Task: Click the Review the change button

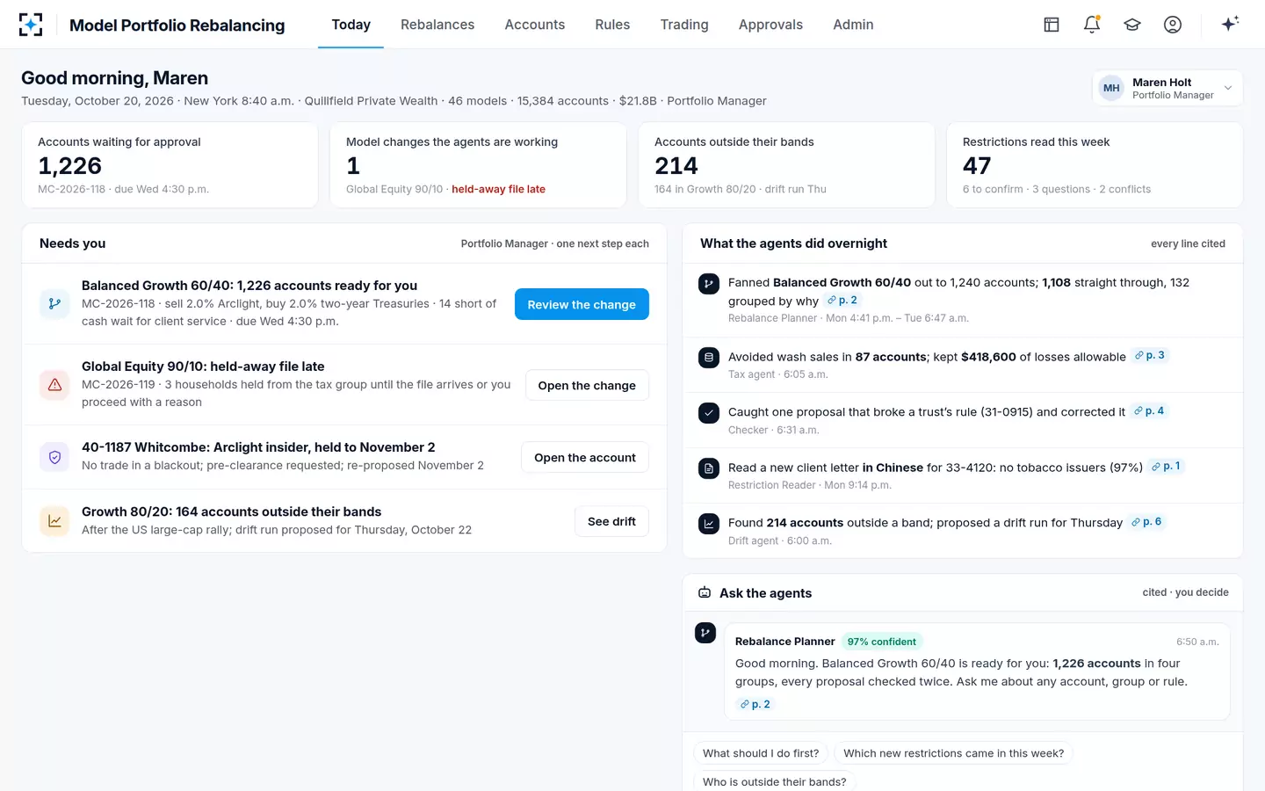Action: tap(582, 304)
